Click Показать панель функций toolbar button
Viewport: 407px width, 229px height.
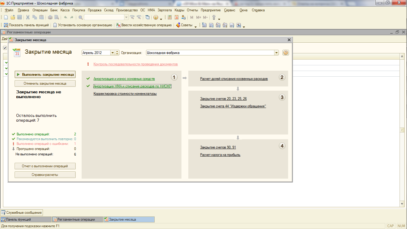(27, 25)
